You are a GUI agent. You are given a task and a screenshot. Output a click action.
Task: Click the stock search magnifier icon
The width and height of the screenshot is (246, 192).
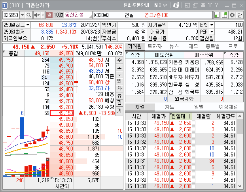pyautogui.click(x=28, y=15)
